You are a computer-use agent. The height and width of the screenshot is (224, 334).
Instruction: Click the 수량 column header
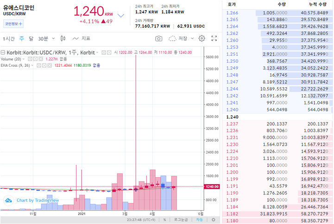click(282, 4)
